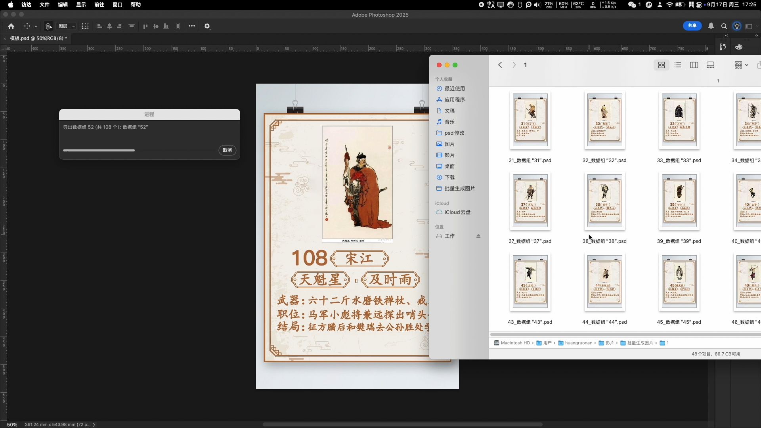This screenshot has height=428, width=761.
Task: Open Photoshop notifications bell
Action: click(711, 26)
